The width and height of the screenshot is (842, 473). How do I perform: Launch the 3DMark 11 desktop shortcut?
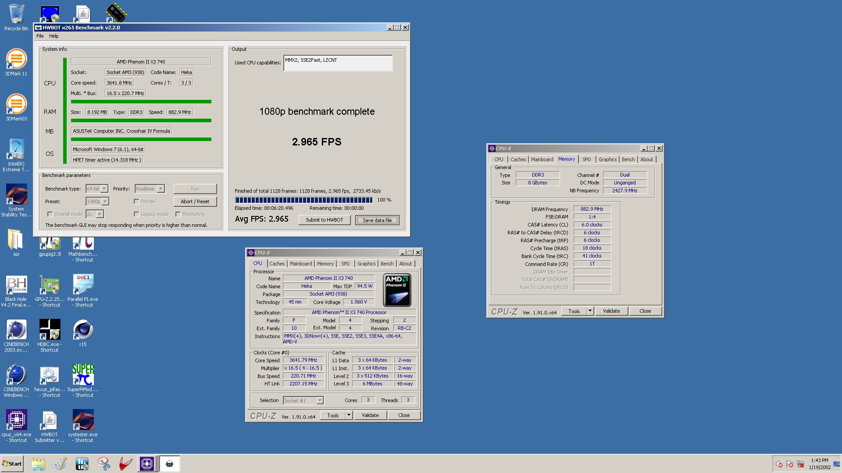[16, 62]
